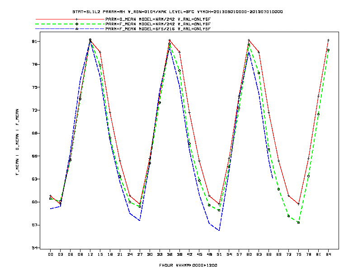The height and width of the screenshot is (277, 358).
Task: Click the x-axis tick label 21
Action: click(x=120, y=254)
